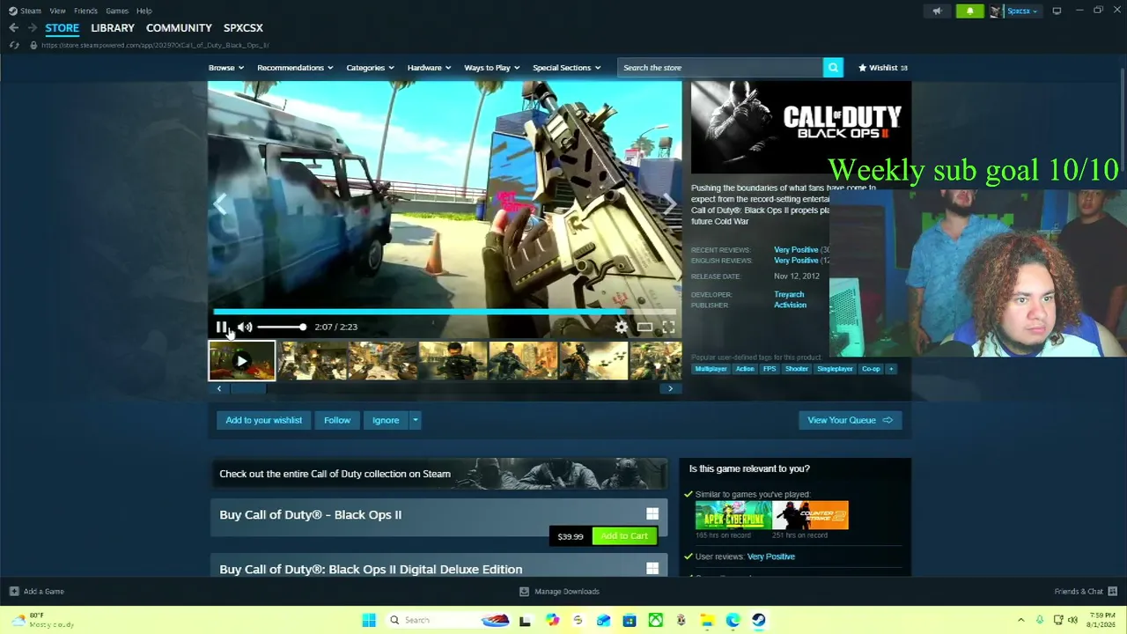Select the Co-op tag
The height and width of the screenshot is (634, 1127).
(x=871, y=369)
